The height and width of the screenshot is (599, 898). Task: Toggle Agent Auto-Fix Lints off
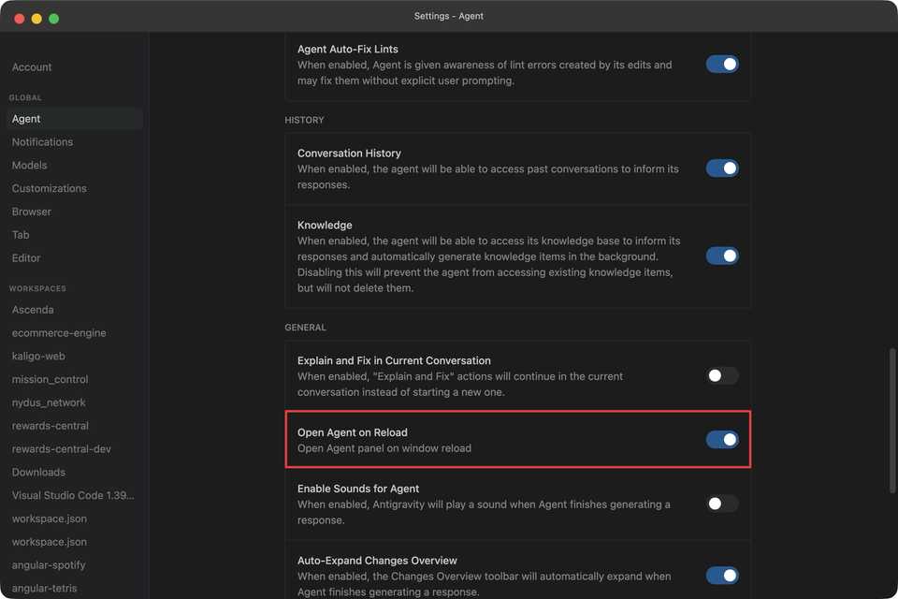coord(723,64)
